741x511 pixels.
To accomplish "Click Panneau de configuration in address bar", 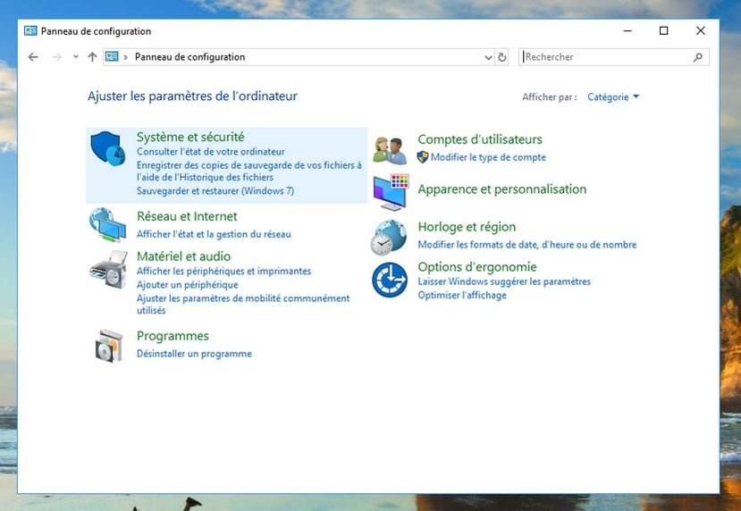I will (x=190, y=57).
